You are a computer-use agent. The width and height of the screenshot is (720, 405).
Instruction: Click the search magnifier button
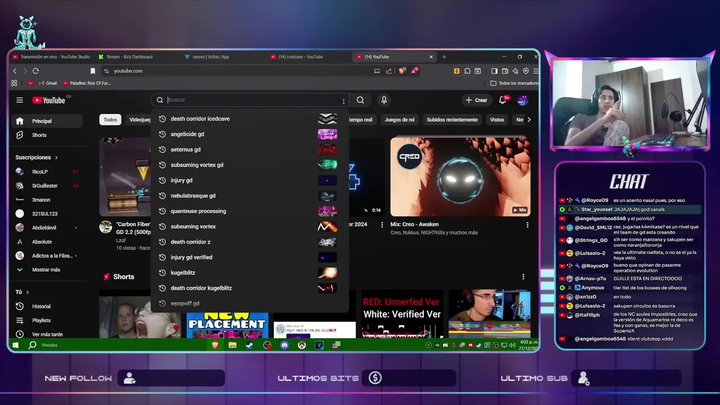click(360, 100)
